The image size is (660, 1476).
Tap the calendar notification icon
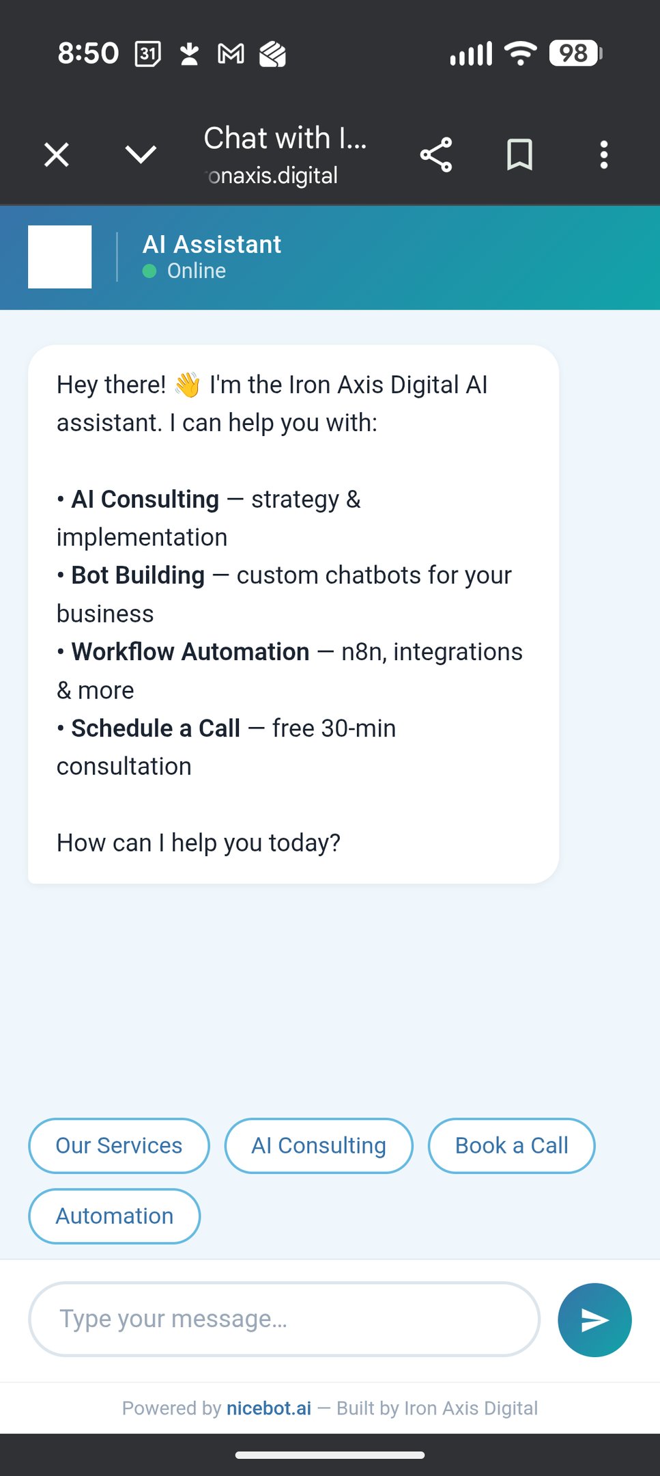147,53
